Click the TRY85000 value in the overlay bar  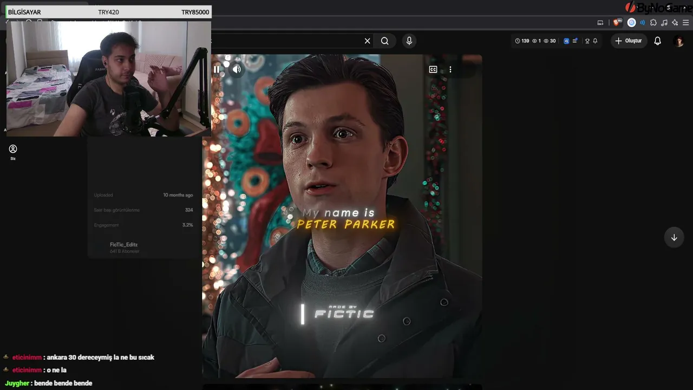click(195, 12)
